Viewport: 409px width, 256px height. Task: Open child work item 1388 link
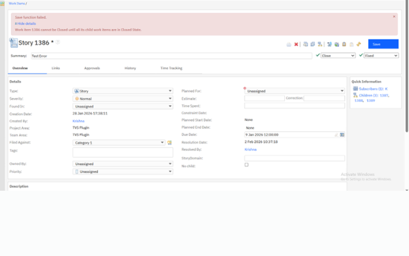[359, 100]
